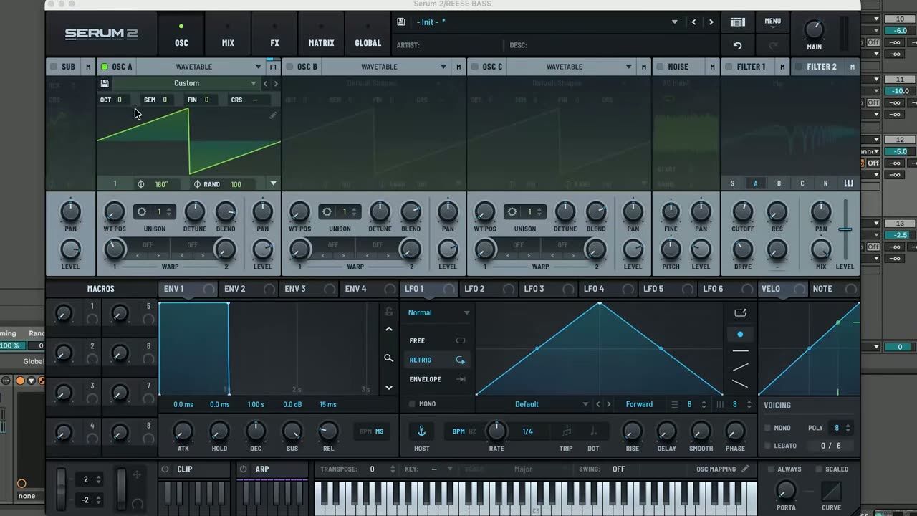Toggle the ENV 1 lock icon

point(389,312)
